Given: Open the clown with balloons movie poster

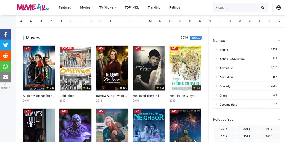Looking at the screenshot, I should (x=76, y=125).
